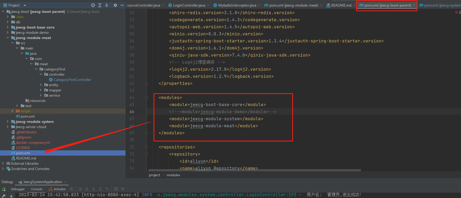Expand the jeecg-module-system module

coord(8,122)
